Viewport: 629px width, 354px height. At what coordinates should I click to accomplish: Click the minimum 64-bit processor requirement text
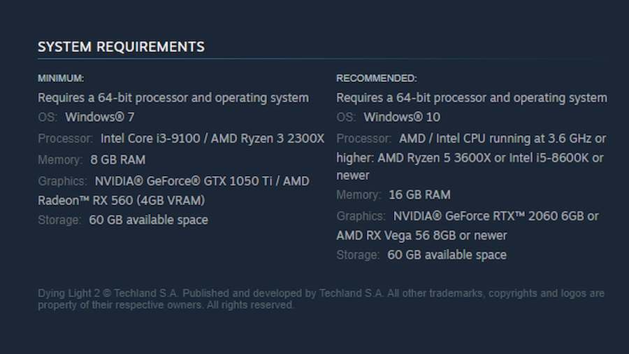tap(173, 98)
